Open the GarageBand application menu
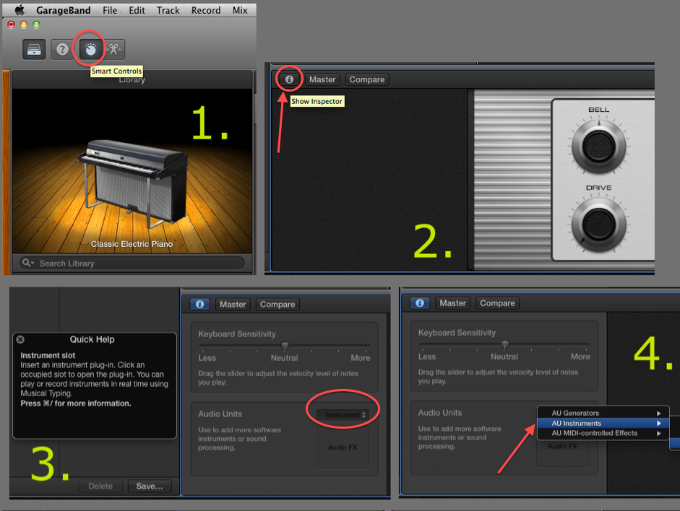Image resolution: width=680 pixels, height=511 pixels. [64, 10]
